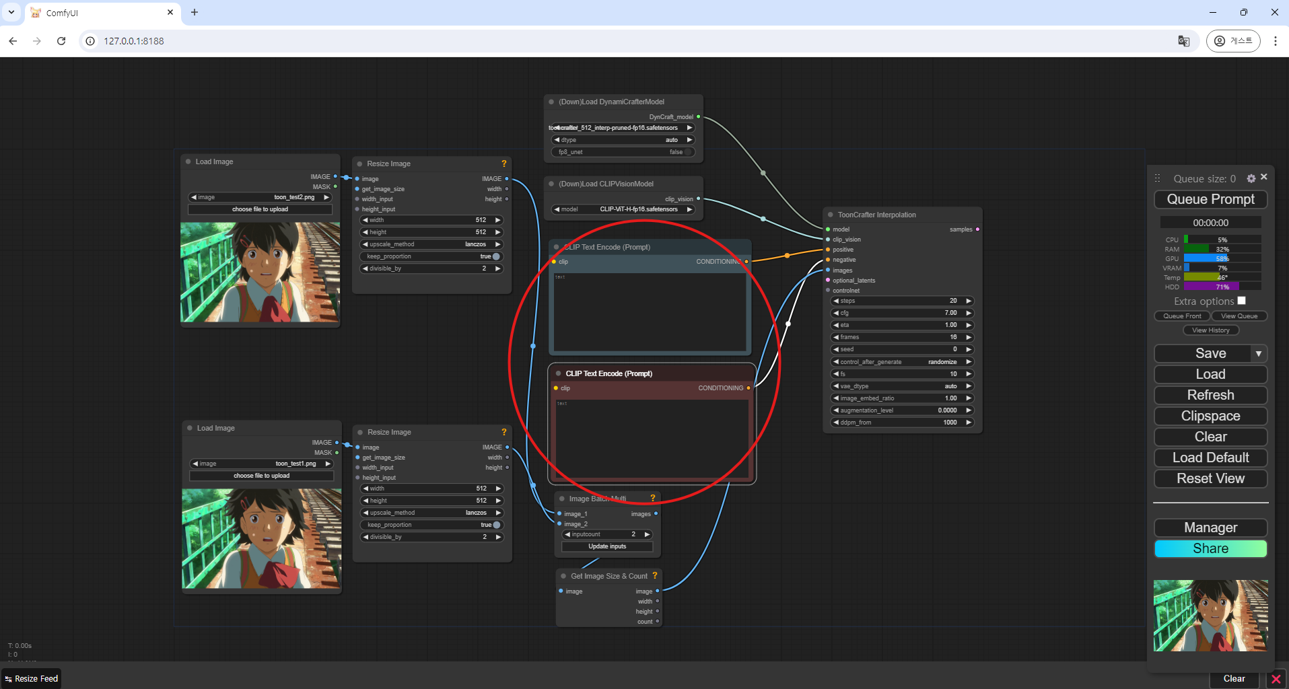Image resolution: width=1289 pixels, height=689 pixels.
Task: Clear the workflow from the menu panel
Action: click(x=1210, y=437)
